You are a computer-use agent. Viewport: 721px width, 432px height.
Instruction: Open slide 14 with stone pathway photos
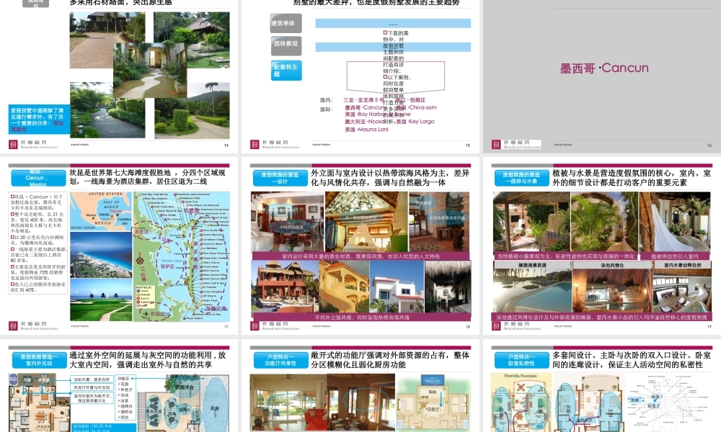click(x=119, y=76)
